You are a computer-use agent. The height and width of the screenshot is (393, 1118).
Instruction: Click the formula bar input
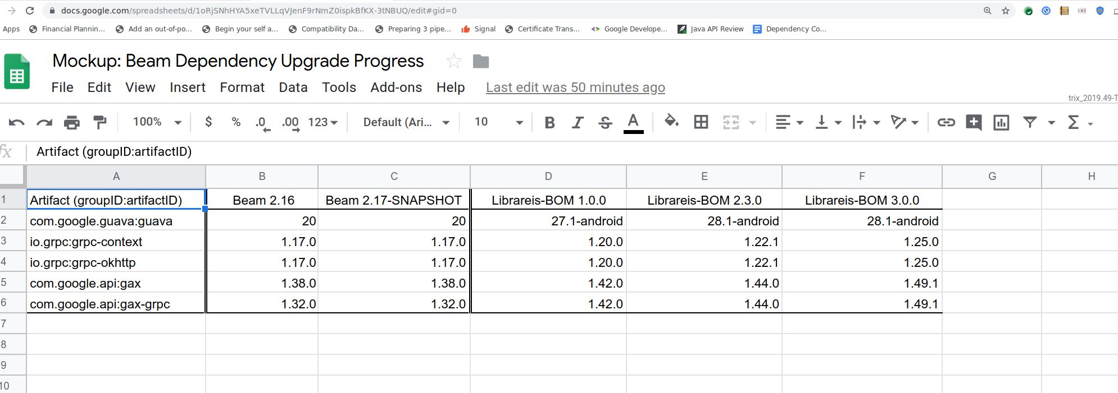(x=573, y=152)
